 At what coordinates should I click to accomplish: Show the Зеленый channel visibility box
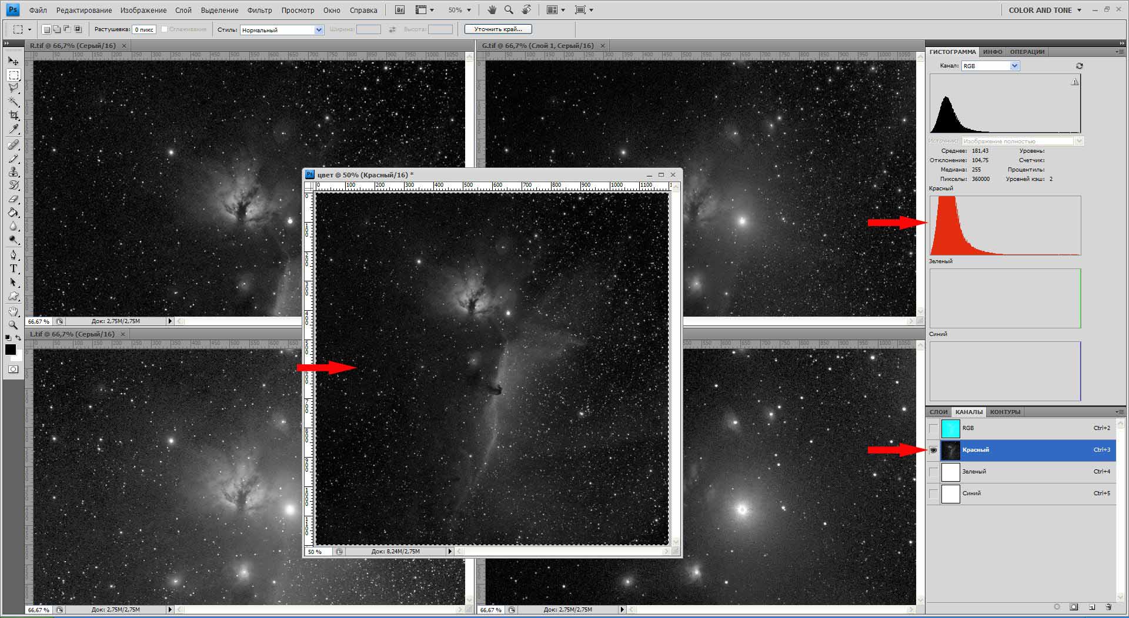[x=933, y=472]
